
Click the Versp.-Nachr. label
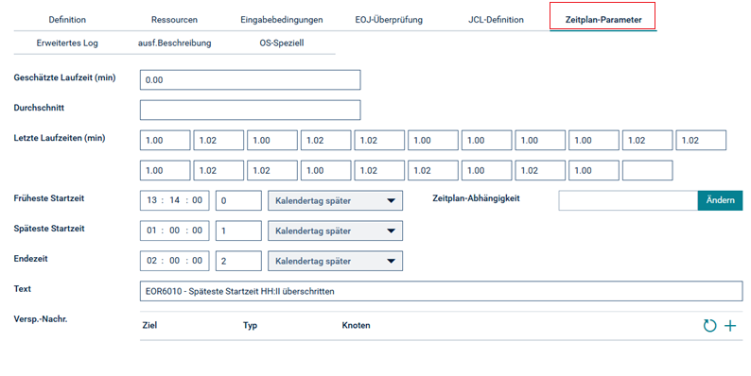41,319
